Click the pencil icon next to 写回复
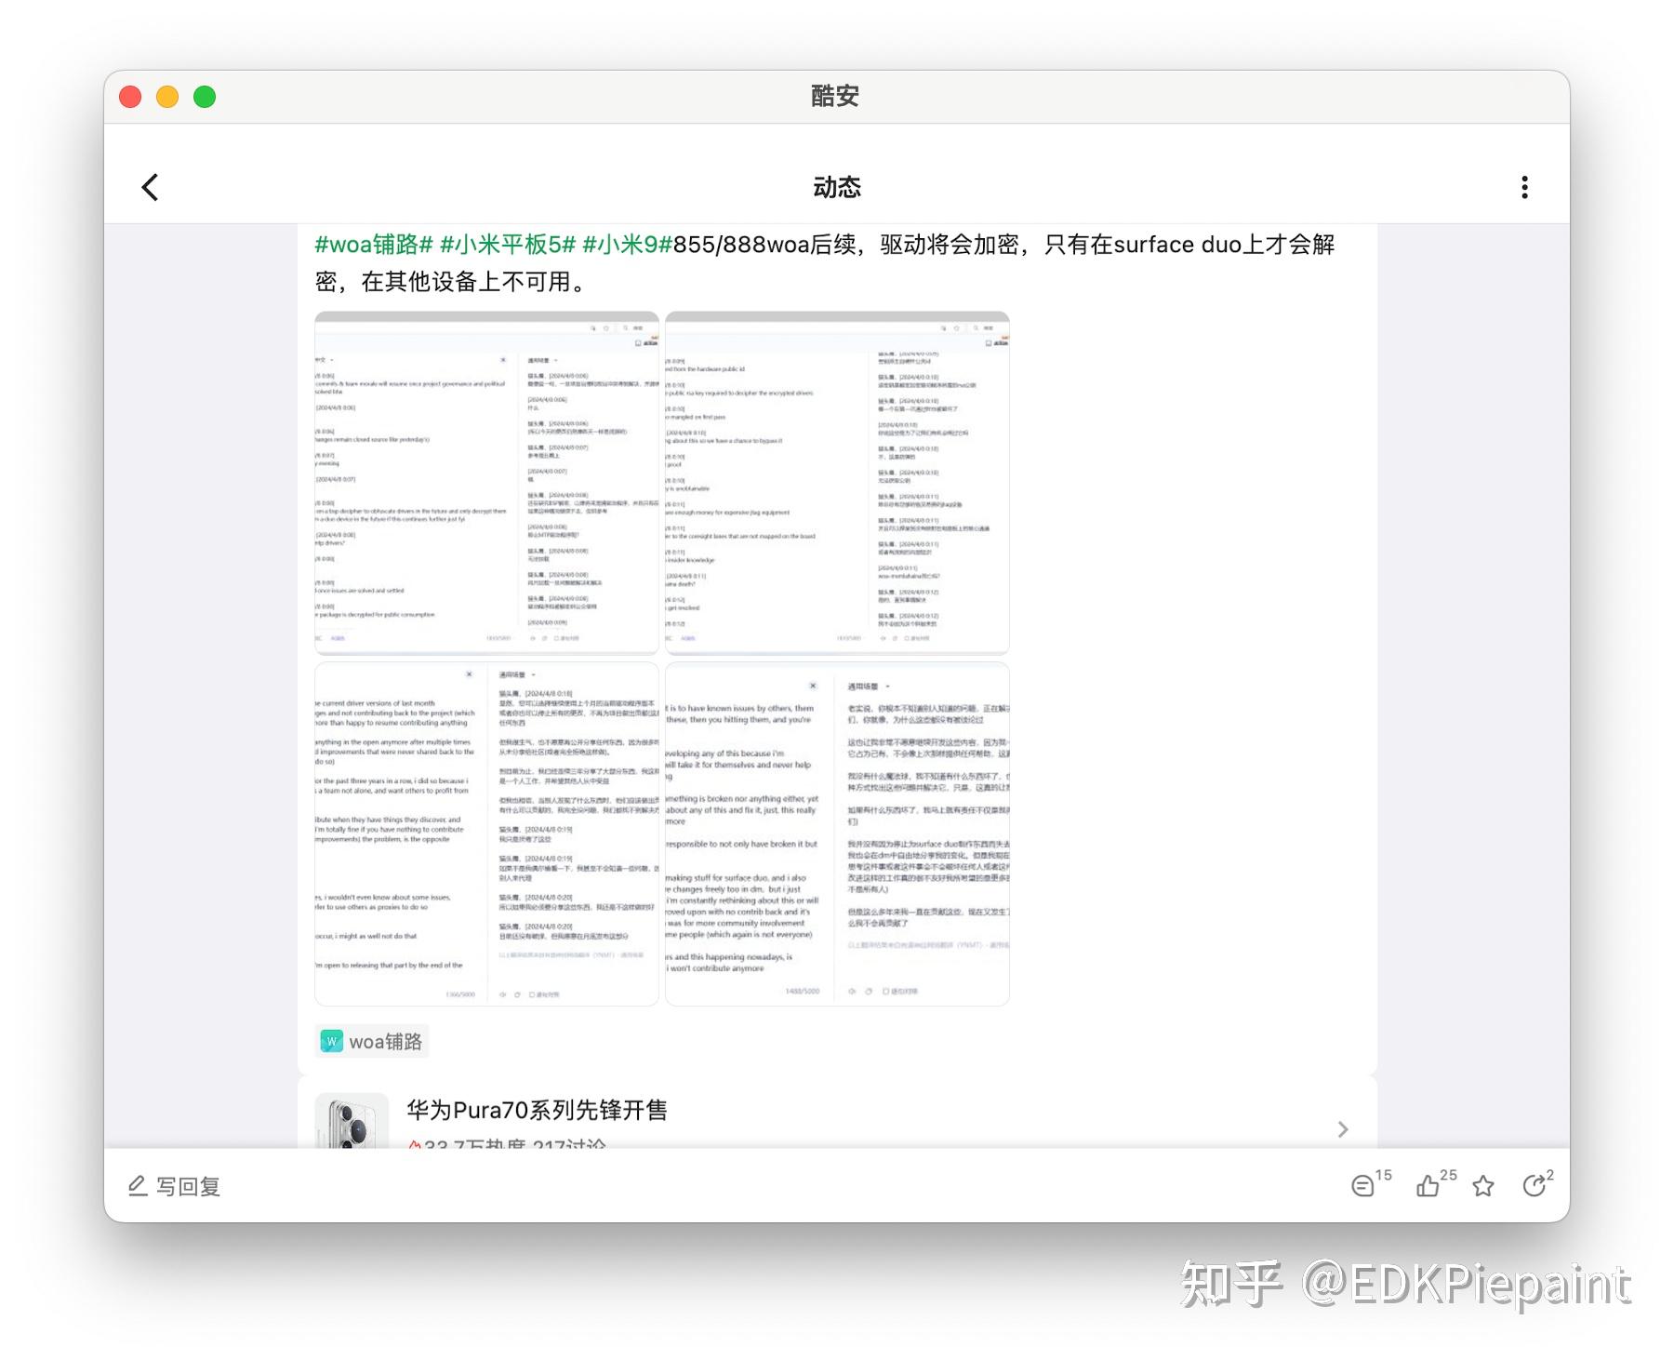The height and width of the screenshot is (1360, 1674). [136, 1186]
